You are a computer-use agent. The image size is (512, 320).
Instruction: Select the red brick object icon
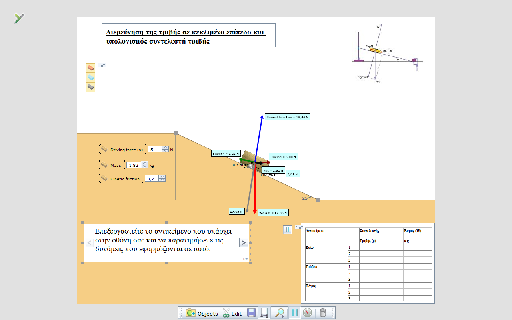(x=90, y=68)
